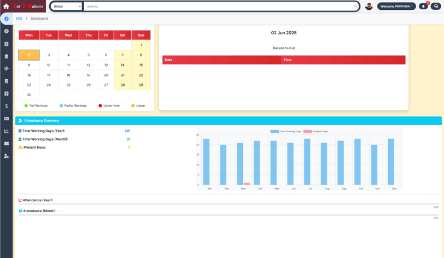Click the Date column header
The height and width of the screenshot is (258, 444).
coord(221,60)
